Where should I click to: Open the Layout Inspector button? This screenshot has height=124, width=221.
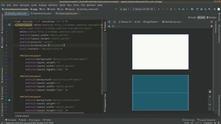206,120
